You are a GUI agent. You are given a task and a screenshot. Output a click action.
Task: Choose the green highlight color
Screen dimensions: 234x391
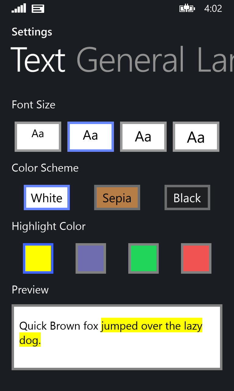(144, 258)
